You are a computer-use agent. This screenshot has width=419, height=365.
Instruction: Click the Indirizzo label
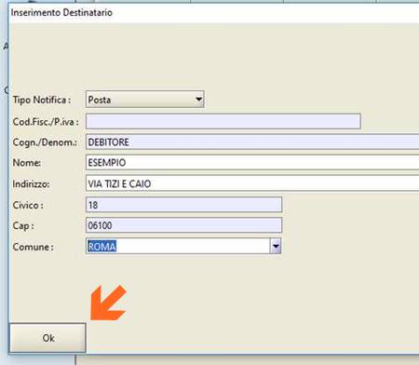coord(31,184)
